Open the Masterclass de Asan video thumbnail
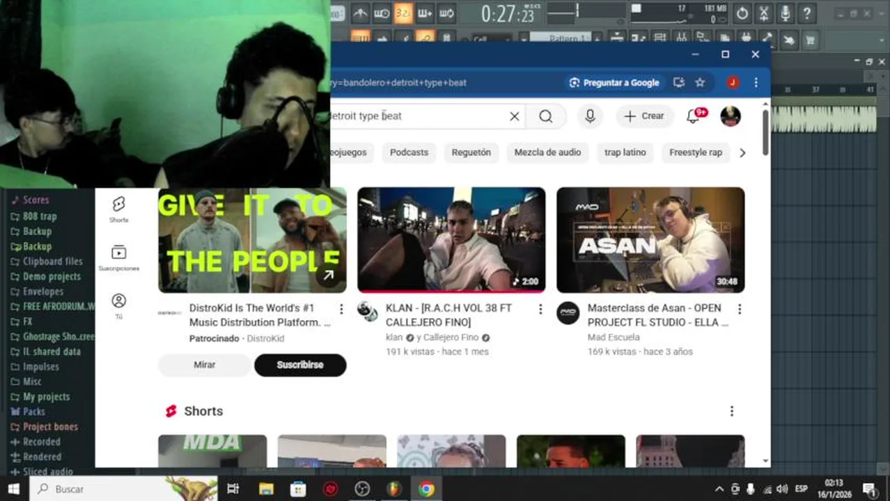 650,240
